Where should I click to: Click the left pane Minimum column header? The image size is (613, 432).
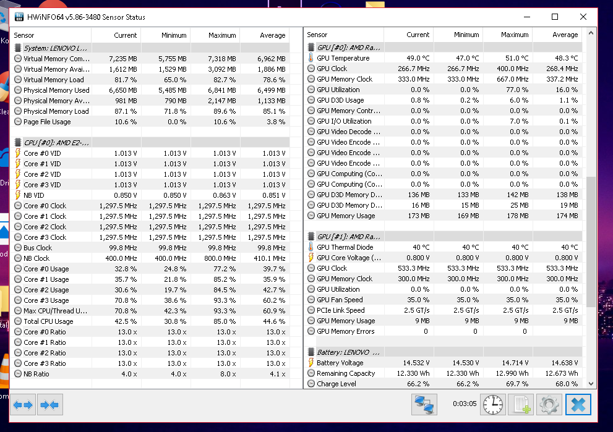tap(166, 35)
